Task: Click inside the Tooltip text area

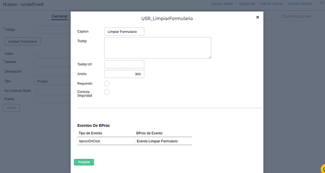Action: pyautogui.click(x=157, y=48)
